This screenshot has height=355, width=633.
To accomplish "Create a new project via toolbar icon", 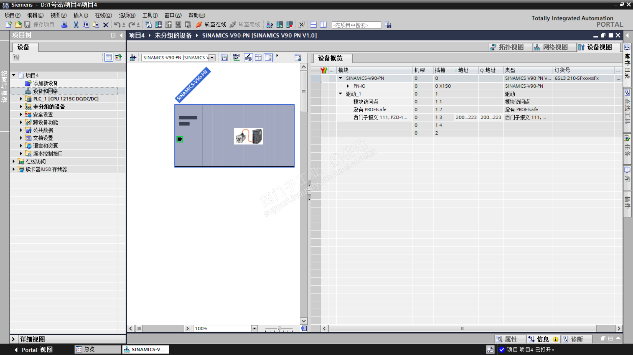I will pos(9,25).
